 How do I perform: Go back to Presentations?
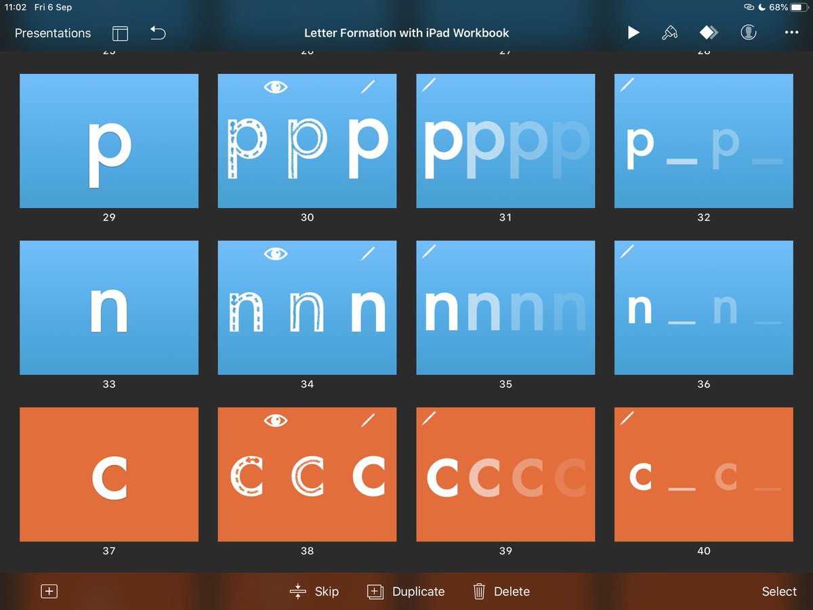[53, 33]
